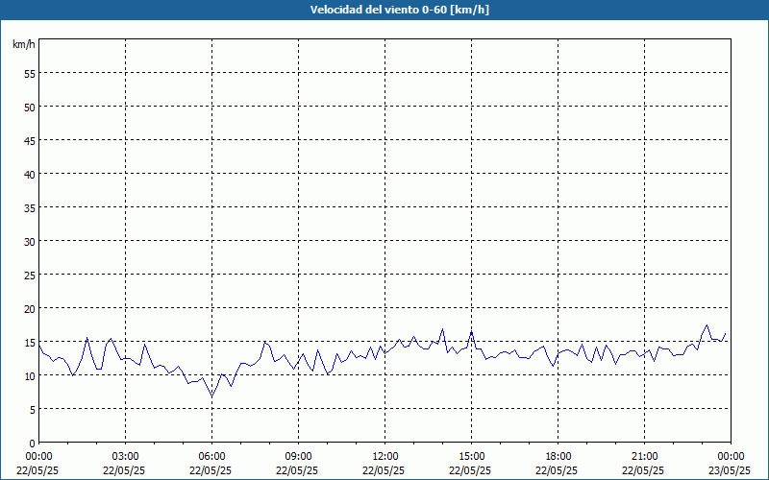769x480 pixels.
Task: Click the lowest wind speed dip near 06:00
Action: point(212,396)
